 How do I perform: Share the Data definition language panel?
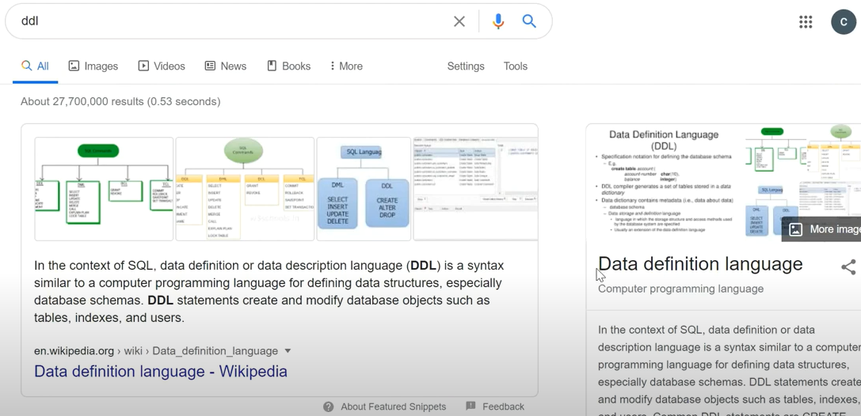pos(848,267)
